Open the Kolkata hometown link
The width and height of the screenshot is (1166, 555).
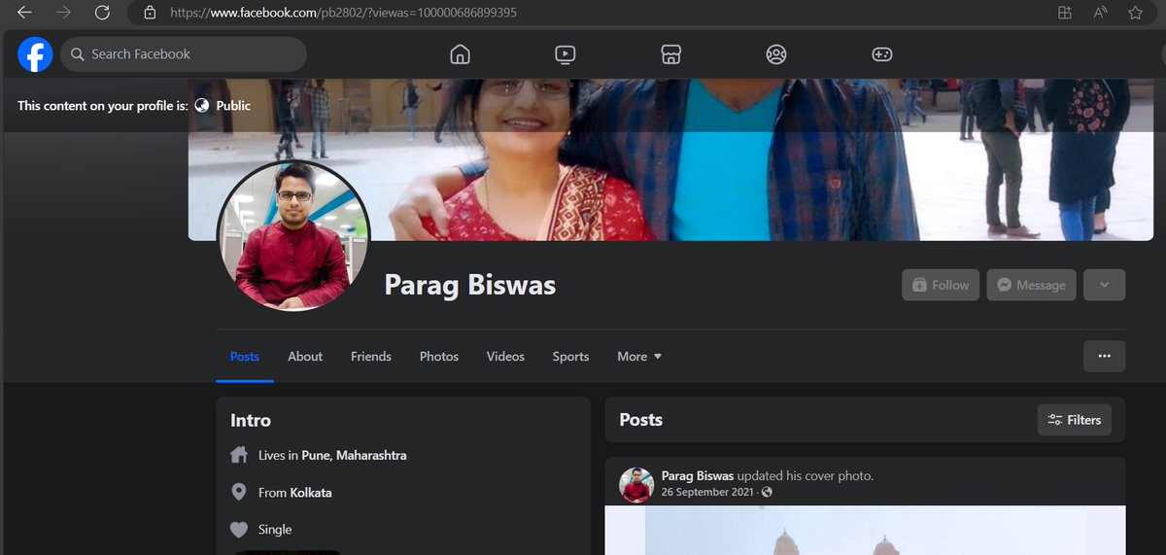[311, 493]
